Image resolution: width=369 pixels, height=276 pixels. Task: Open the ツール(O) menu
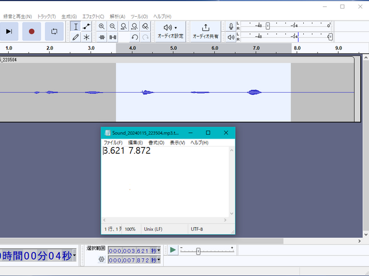pyautogui.click(x=140, y=17)
